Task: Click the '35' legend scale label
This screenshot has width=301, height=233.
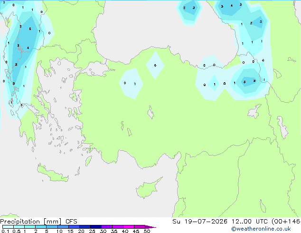Action: click(x=114, y=231)
